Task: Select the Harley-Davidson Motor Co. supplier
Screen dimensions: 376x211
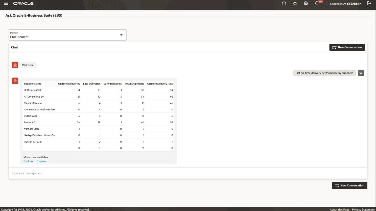Action: (39, 135)
